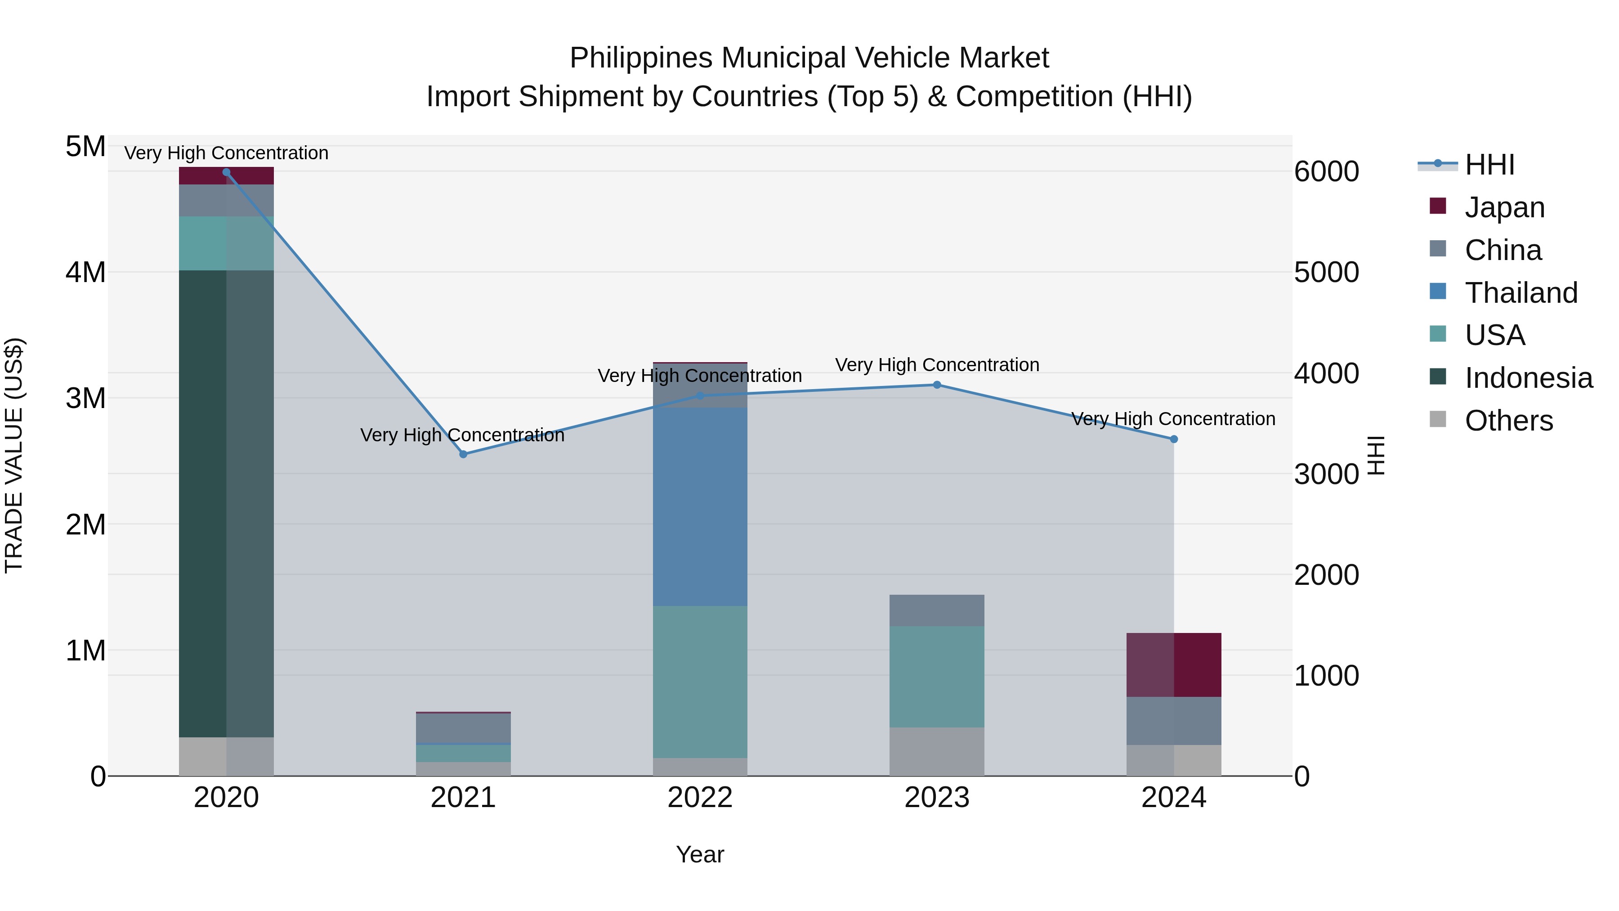1619x911 pixels.
Task: Click the 6000 right axis tick label
Action: (1327, 172)
